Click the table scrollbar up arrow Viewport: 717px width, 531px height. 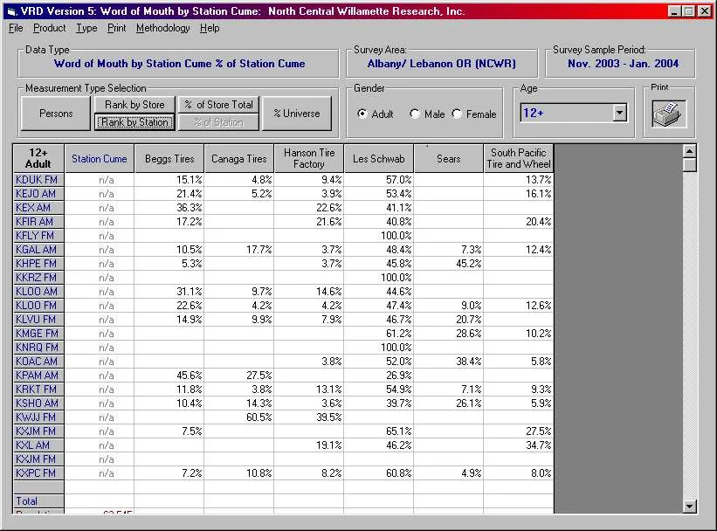tap(689, 150)
